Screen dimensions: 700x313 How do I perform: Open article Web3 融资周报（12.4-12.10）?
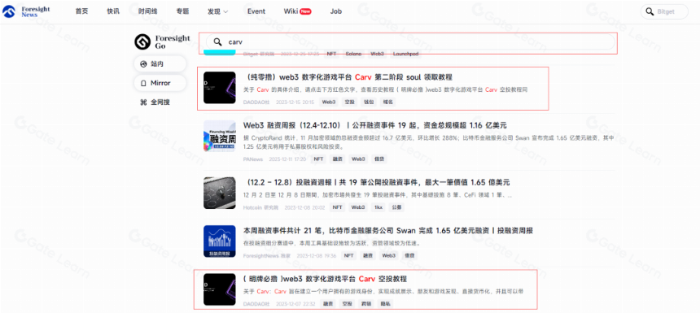coord(374,125)
